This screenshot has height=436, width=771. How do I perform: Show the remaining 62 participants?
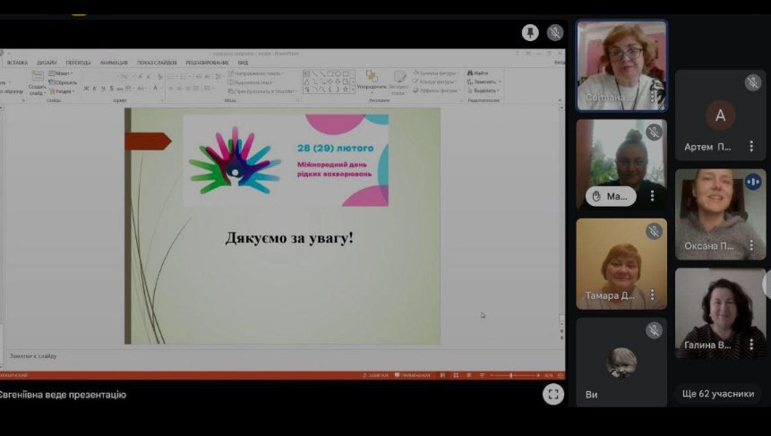718,393
